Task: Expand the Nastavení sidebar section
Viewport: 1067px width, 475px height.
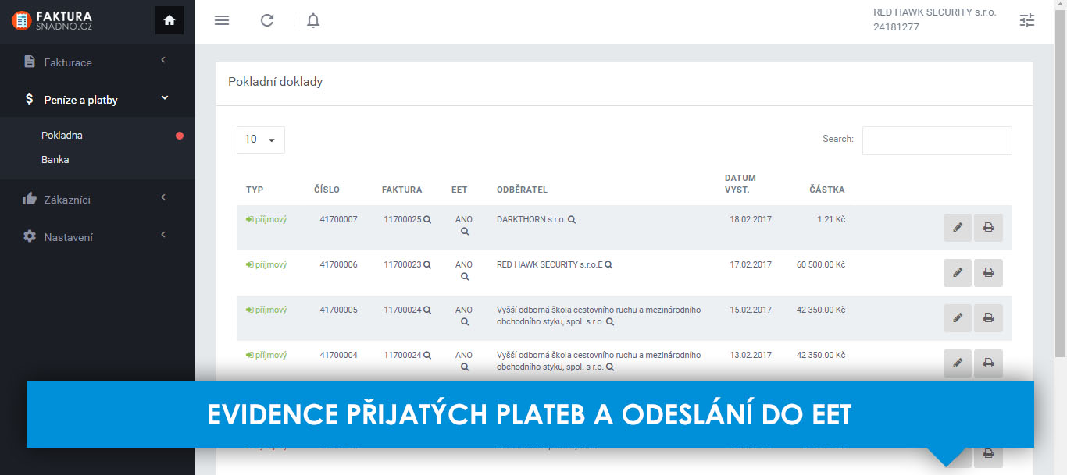Action: [x=68, y=237]
